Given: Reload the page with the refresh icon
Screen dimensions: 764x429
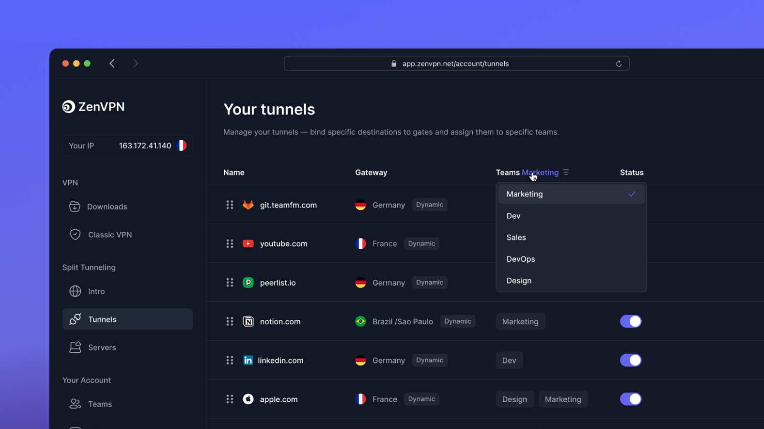Looking at the screenshot, I should [619, 63].
